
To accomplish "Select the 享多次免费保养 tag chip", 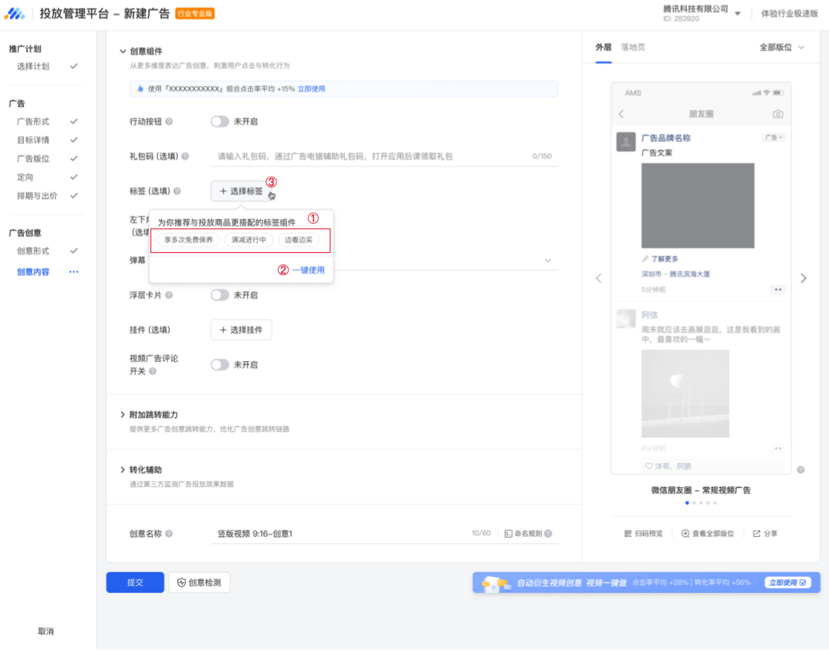I will click(188, 240).
